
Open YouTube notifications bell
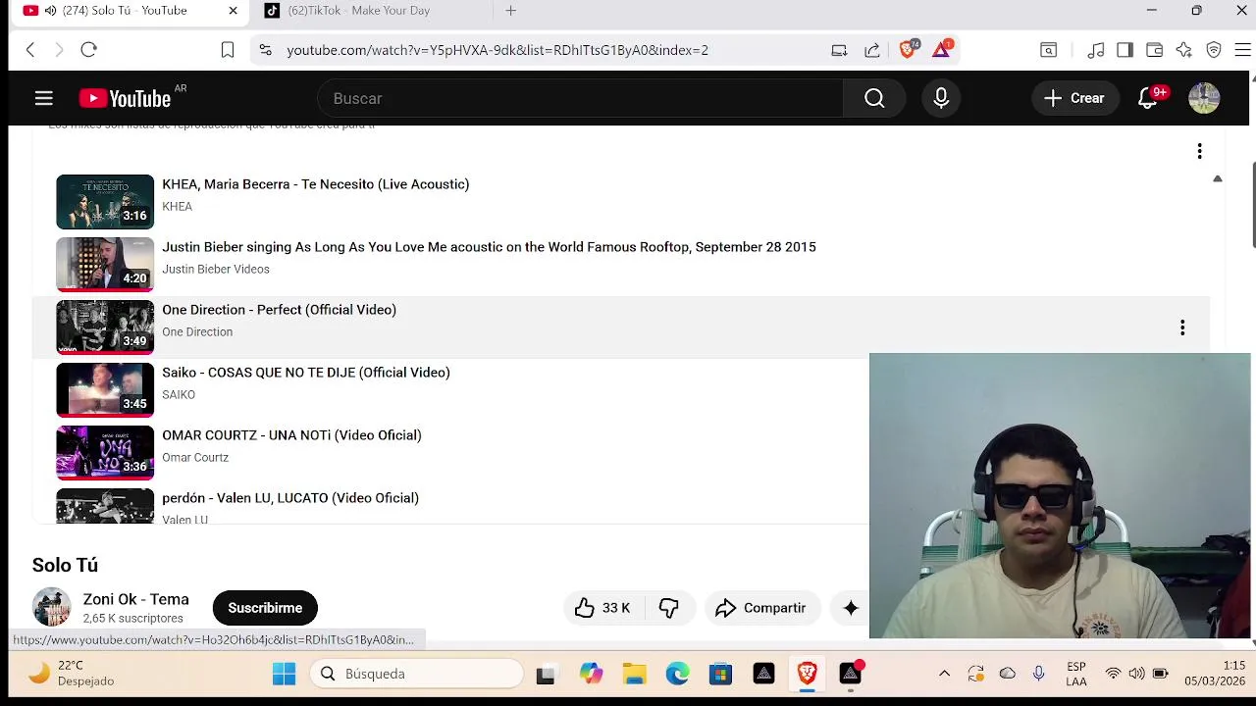point(1148,98)
